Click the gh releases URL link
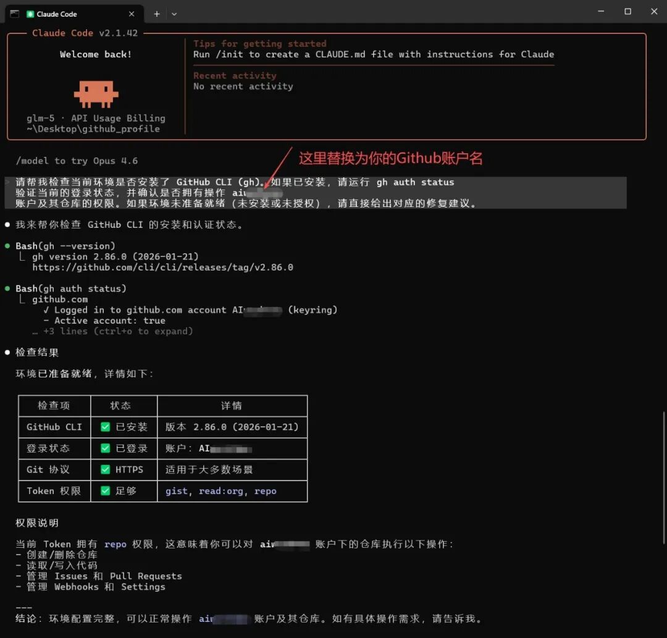 [x=162, y=267]
